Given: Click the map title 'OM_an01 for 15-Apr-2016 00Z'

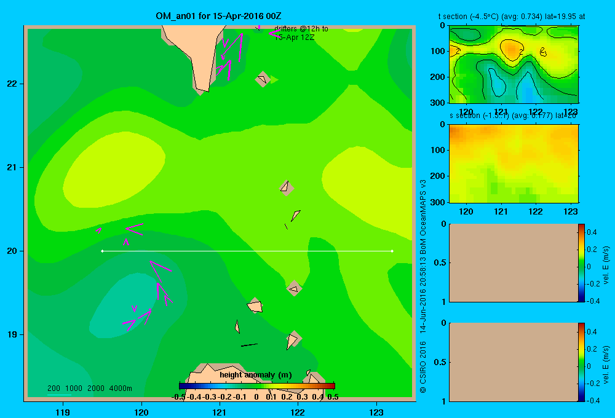Looking at the screenshot, I should pyautogui.click(x=218, y=16).
